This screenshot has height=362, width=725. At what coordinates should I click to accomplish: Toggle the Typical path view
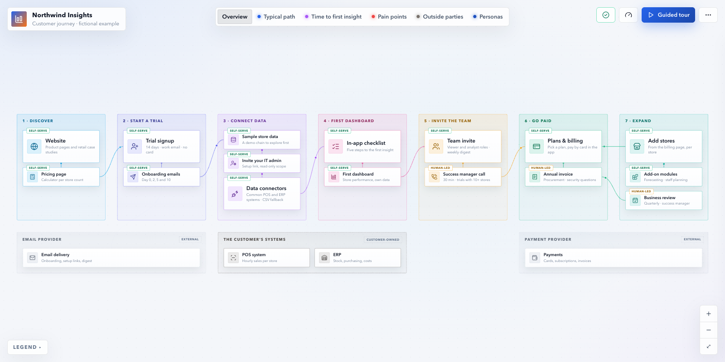(276, 17)
